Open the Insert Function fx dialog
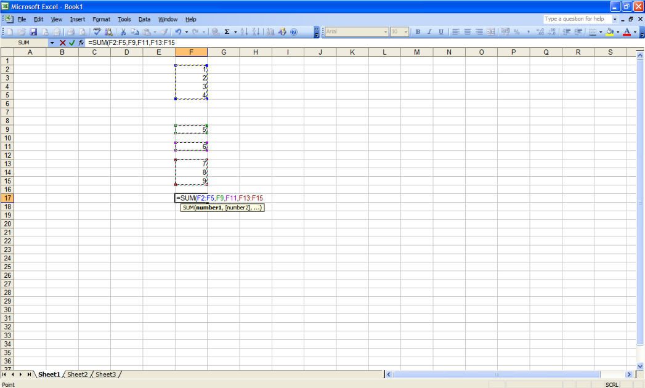This screenshot has width=645, height=388. (x=81, y=42)
